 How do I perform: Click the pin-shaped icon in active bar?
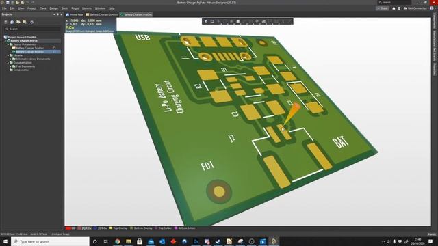pos(257,21)
